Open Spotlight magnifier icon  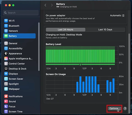pyautogui.click(x=6, y=84)
